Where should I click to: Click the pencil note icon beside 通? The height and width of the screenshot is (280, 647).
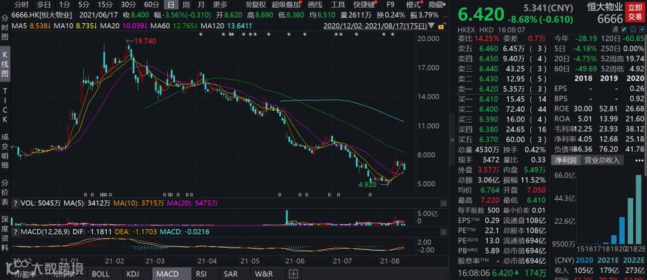[x=624, y=29]
